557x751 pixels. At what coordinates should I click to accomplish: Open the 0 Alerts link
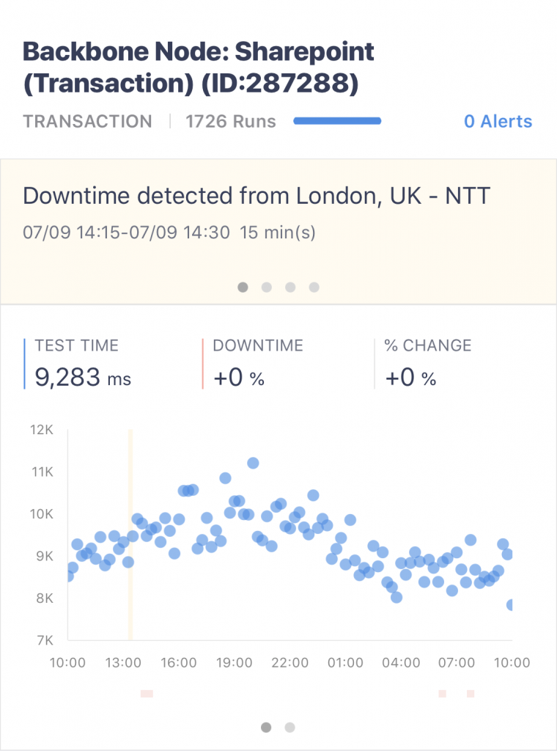498,121
